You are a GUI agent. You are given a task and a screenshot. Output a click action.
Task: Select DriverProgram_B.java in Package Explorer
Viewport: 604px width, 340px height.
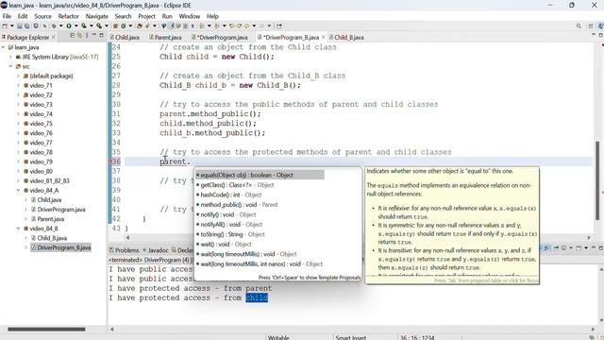click(x=60, y=247)
